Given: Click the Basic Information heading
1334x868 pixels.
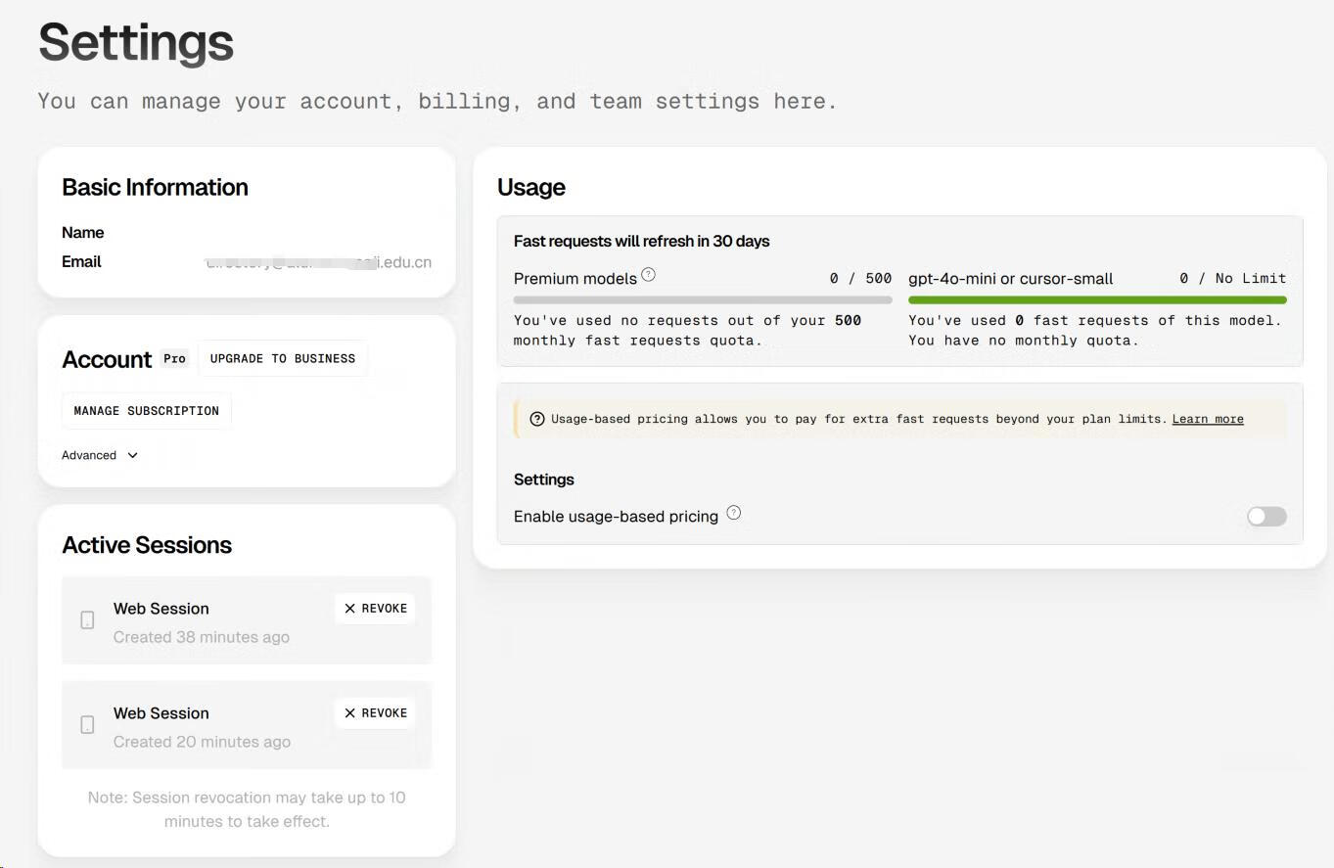Looking at the screenshot, I should pos(155,187).
